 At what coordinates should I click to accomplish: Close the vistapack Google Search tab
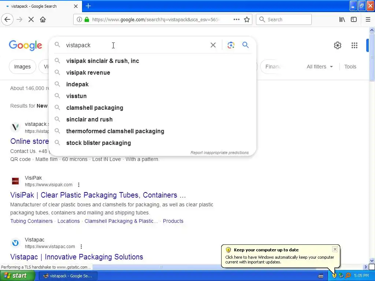(76, 6)
